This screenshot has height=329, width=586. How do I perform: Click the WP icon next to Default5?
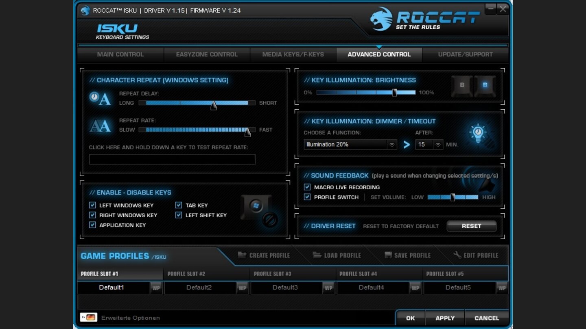coord(502,288)
